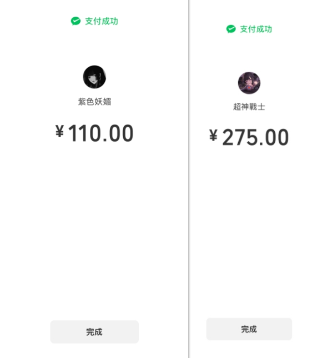Select 支付成功 text on 110.00 screen

[102, 21]
